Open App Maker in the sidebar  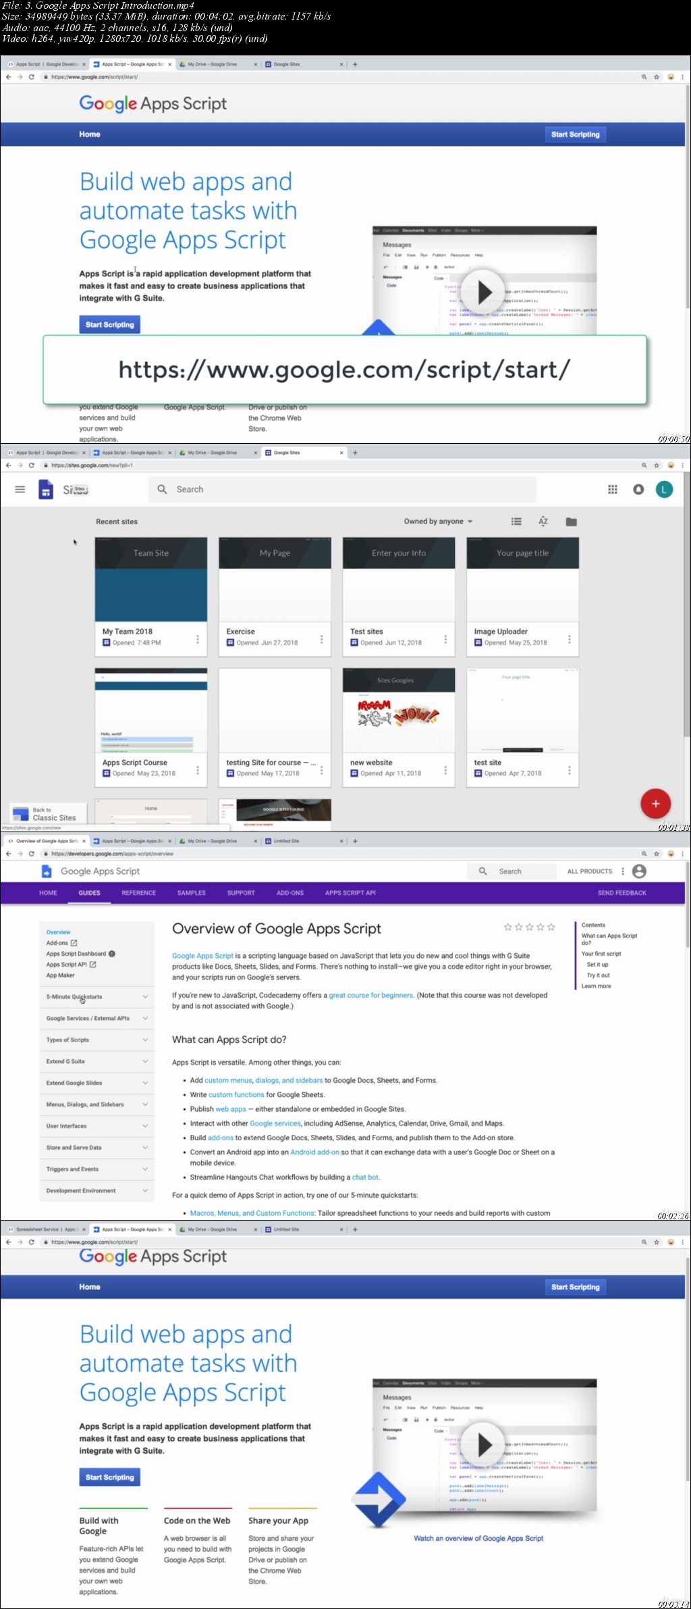[60, 975]
